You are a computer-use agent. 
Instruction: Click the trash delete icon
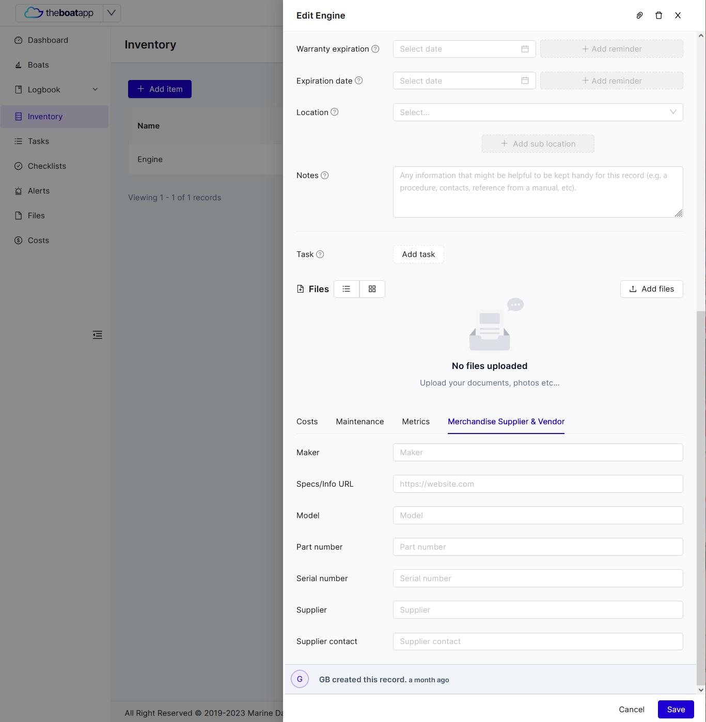658,15
